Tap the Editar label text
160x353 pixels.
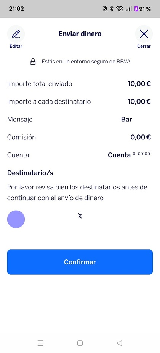tap(16, 46)
